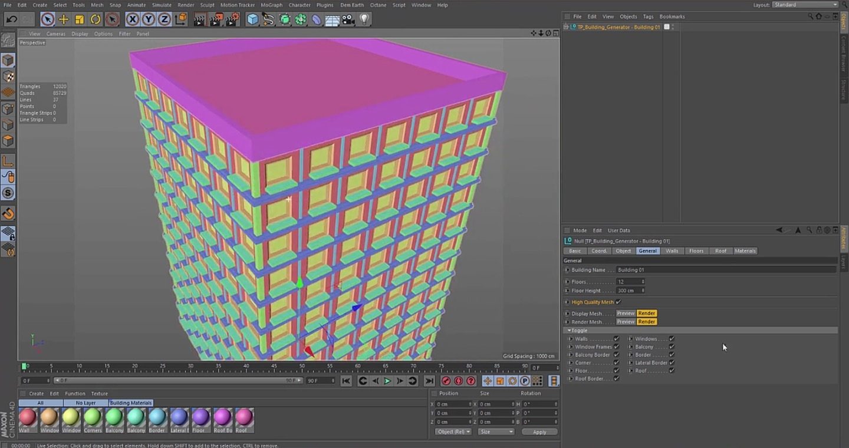Toggle Z axis lock

164,19
